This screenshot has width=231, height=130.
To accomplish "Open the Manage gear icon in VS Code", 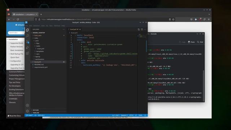I will [x=27, y=111].
